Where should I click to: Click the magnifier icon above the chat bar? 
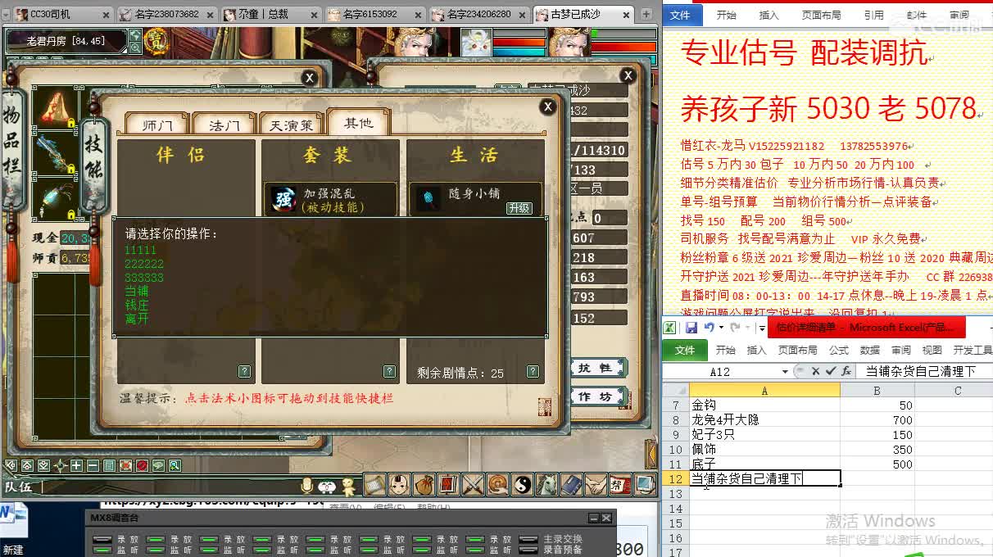point(175,466)
